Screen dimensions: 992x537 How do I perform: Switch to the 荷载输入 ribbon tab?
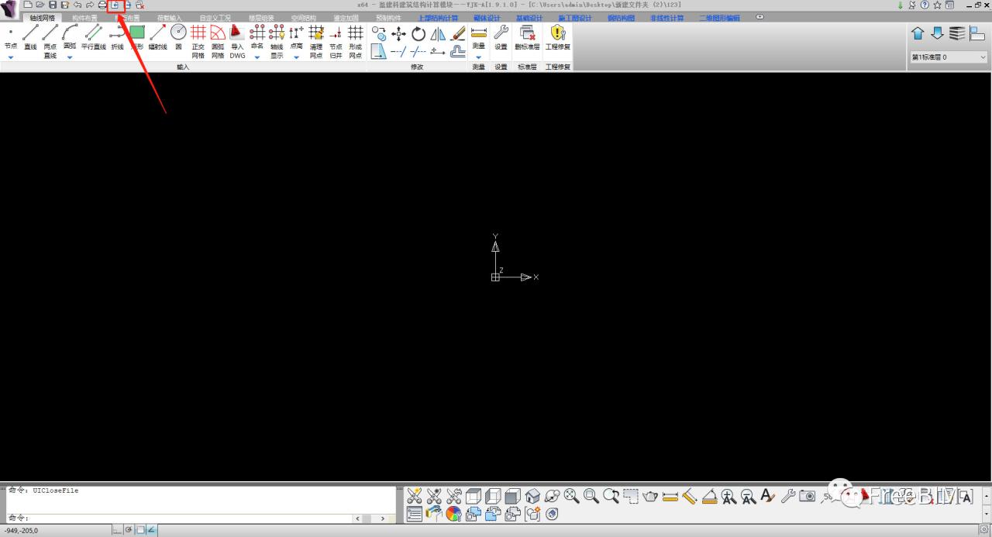pyautogui.click(x=171, y=18)
